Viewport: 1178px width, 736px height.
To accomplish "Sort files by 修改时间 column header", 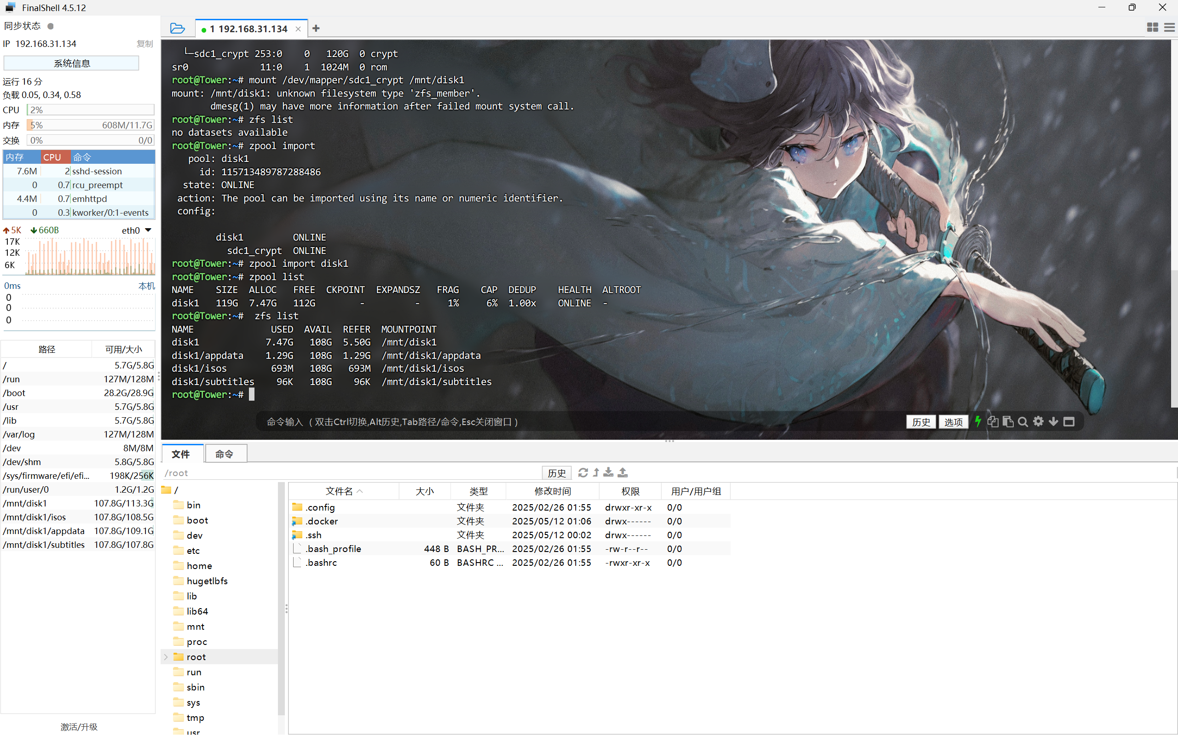I will tap(553, 491).
